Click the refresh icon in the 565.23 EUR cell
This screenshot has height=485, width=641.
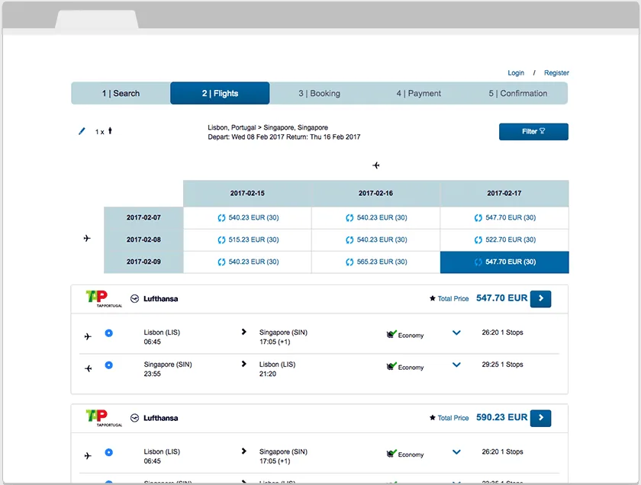[349, 262]
